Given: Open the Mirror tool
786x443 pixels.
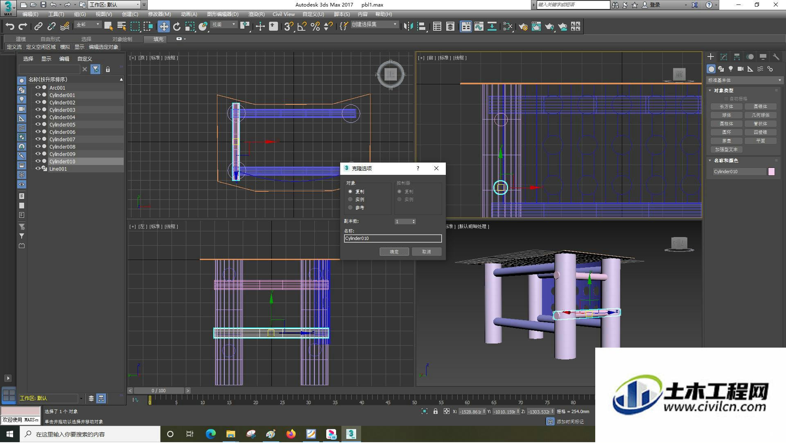Looking at the screenshot, I should click(x=408, y=27).
